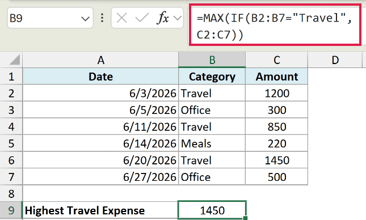Click the Highest Travel Expense label cell
Screen dimensions: 366x220
point(100,210)
